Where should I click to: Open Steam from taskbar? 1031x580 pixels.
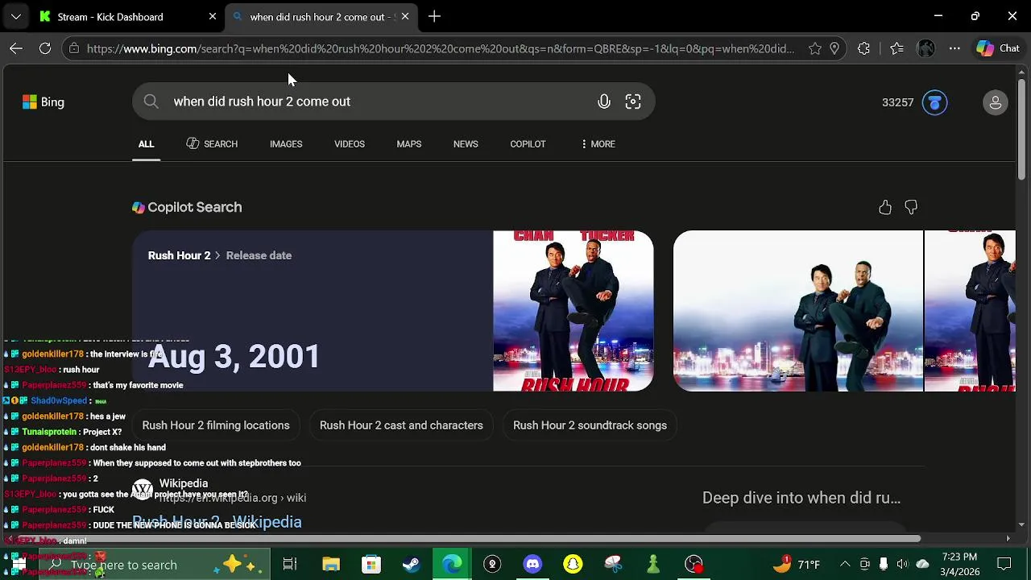(412, 565)
